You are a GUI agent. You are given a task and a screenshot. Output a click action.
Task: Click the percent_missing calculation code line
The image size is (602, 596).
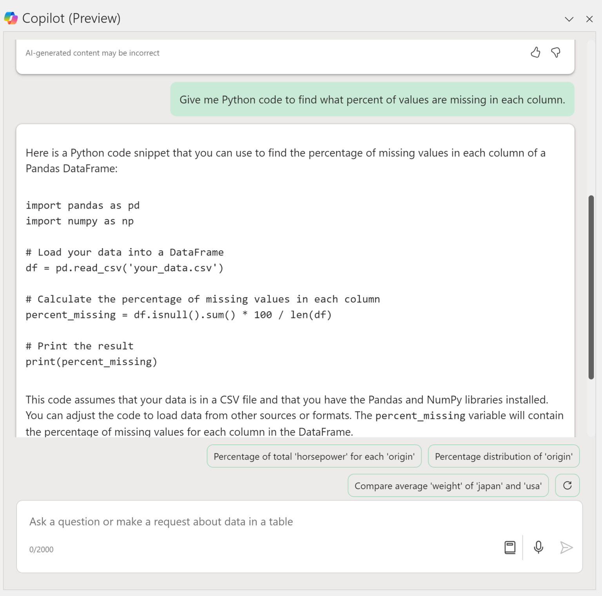tap(179, 315)
